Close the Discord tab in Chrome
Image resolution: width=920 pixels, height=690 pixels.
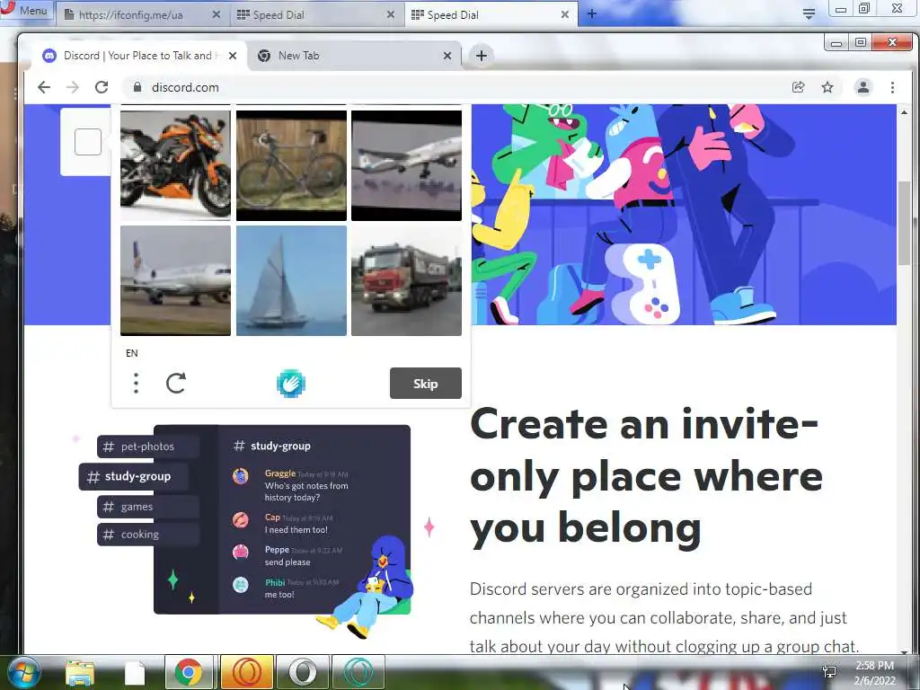(x=233, y=56)
